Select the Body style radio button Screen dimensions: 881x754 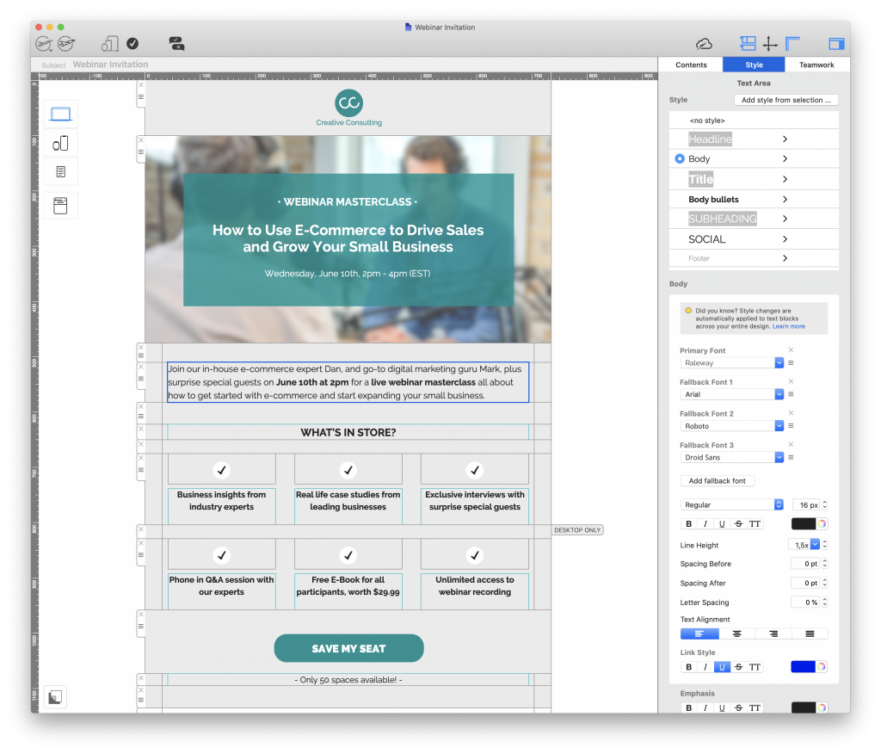(x=680, y=158)
